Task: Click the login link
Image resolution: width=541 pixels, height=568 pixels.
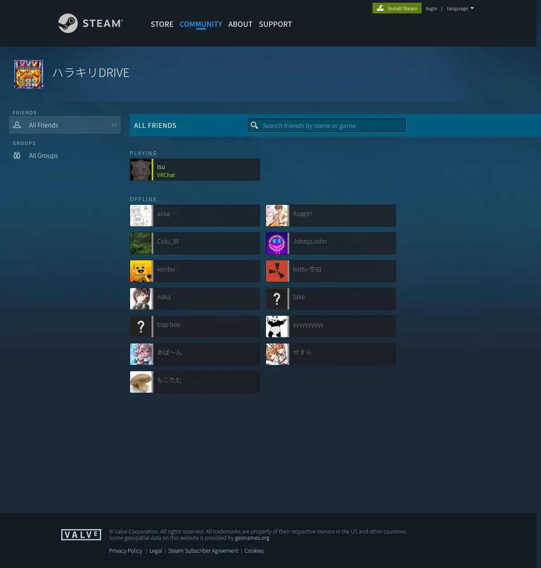Action: click(431, 8)
